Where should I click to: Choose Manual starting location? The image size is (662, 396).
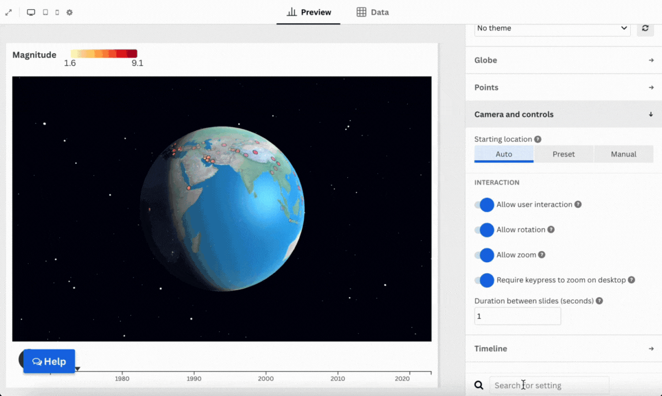623,154
